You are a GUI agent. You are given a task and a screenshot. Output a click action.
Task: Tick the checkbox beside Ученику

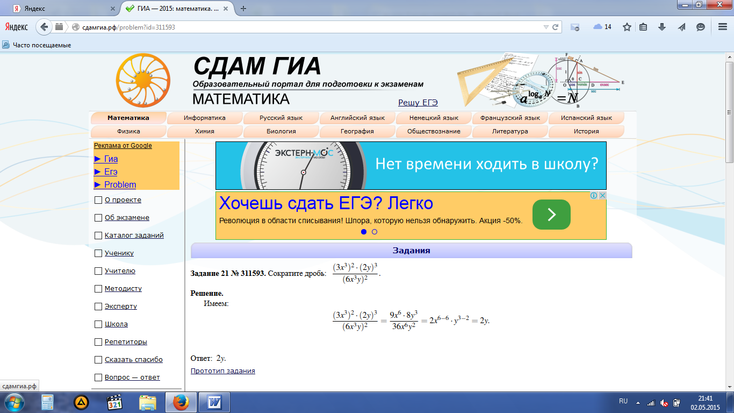pos(98,253)
